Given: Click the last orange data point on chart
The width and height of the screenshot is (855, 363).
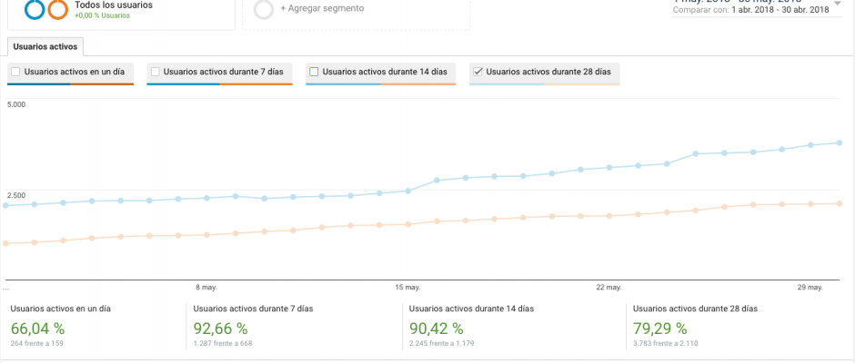Looking at the screenshot, I should pyautogui.click(x=840, y=203).
